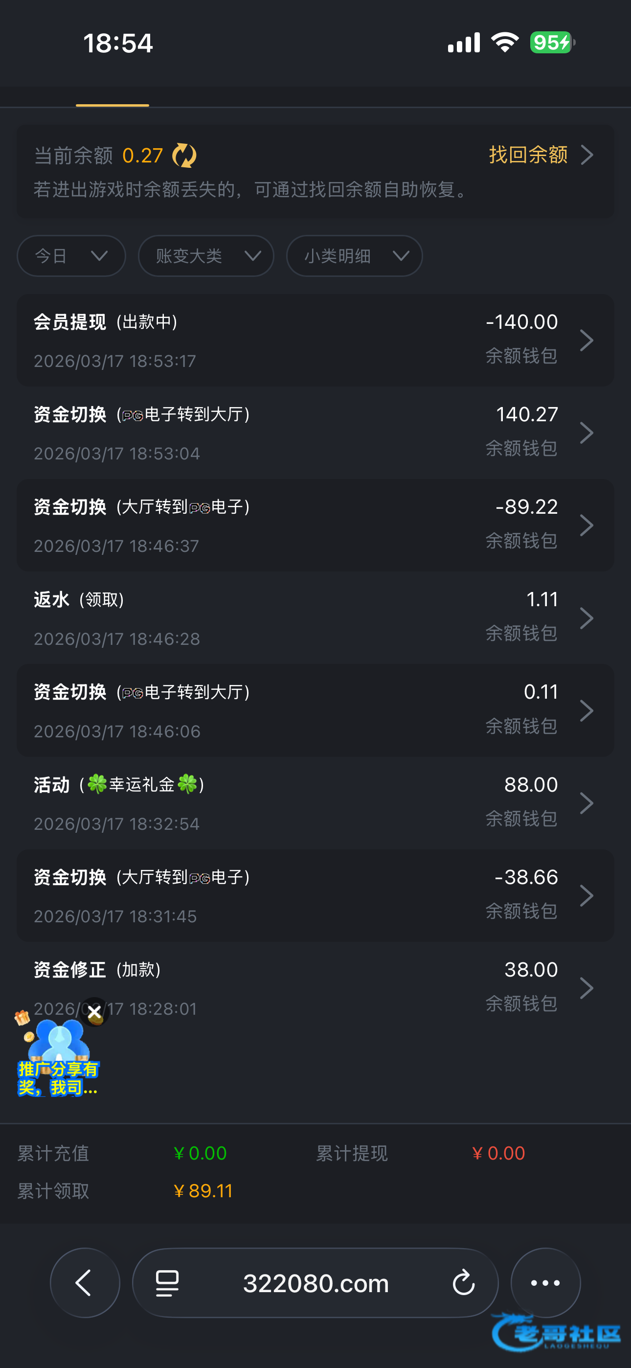Expand the 账变大类 category dropdown

coord(206,256)
